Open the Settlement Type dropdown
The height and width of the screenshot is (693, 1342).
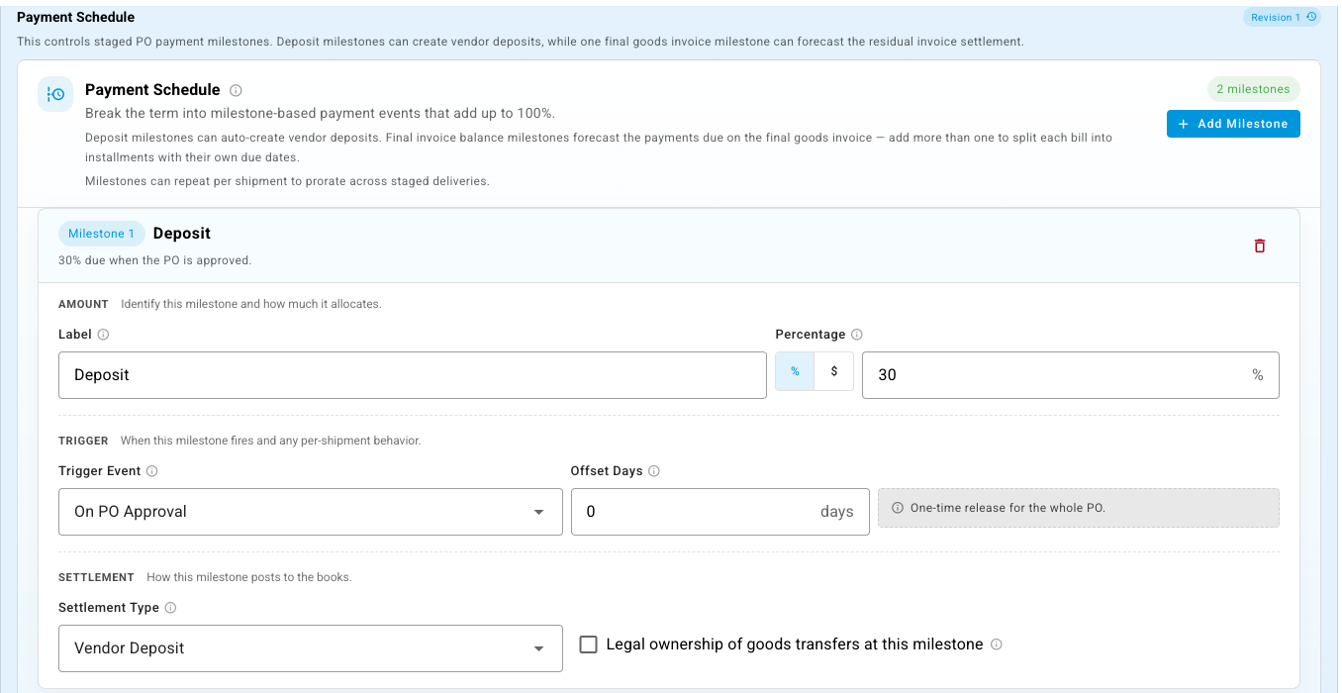point(311,648)
